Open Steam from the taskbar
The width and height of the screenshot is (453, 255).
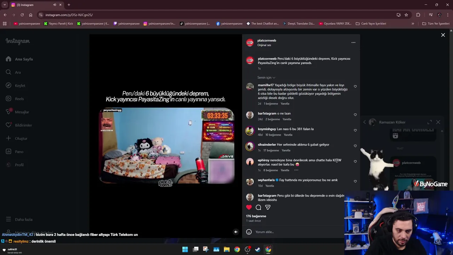[x=258, y=249]
